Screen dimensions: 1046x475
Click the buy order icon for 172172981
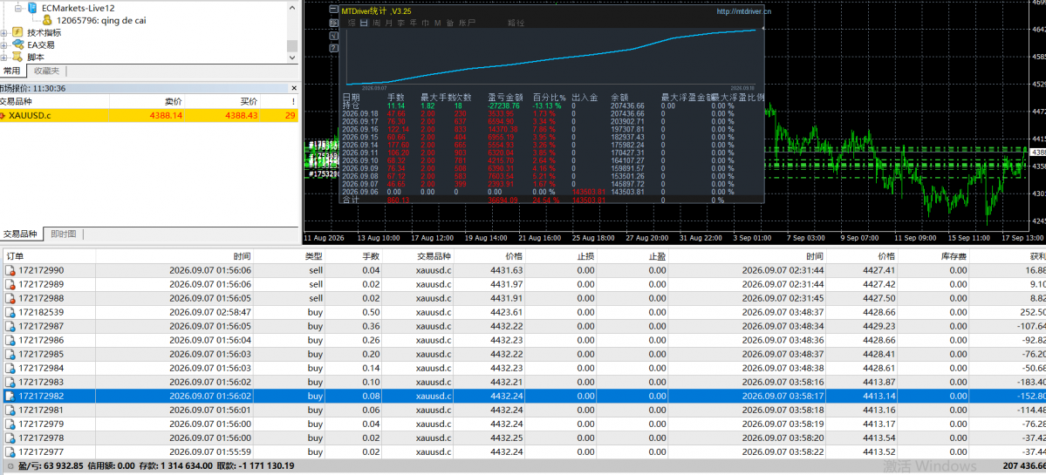(x=10, y=410)
